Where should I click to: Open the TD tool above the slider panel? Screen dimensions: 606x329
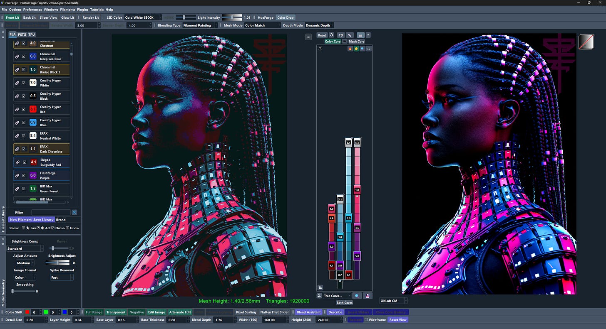[341, 35]
